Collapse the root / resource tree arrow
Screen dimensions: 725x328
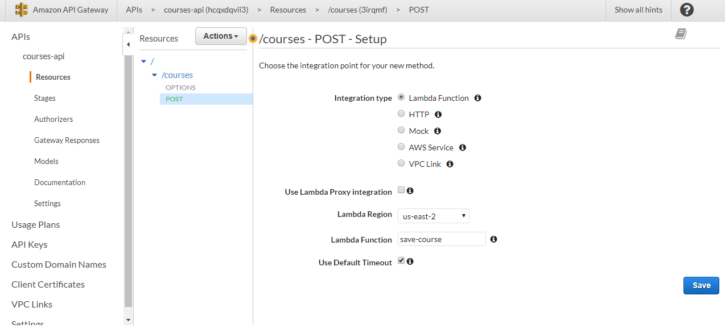pyautogui.click(x=145, y=61)
